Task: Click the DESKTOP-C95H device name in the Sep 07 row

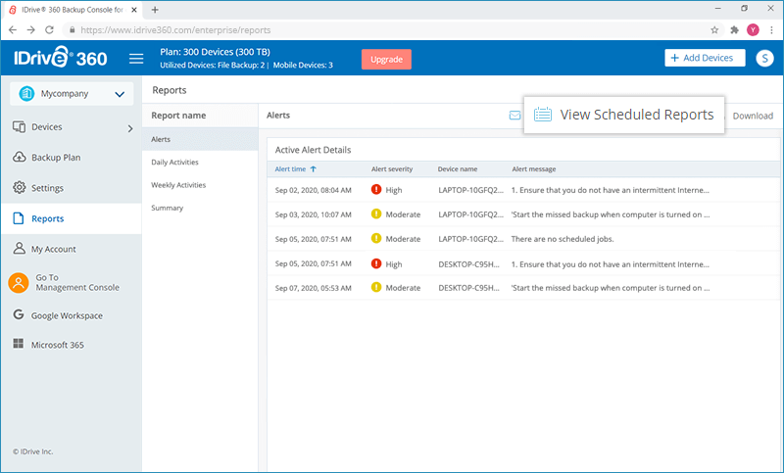Action: click(468, 288)
